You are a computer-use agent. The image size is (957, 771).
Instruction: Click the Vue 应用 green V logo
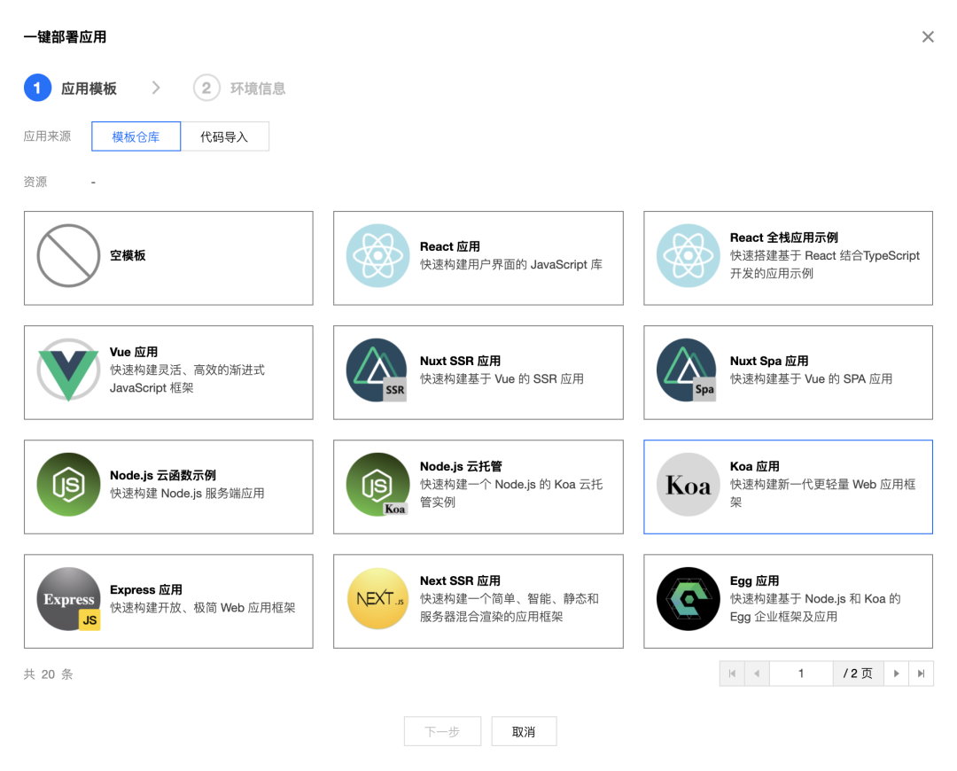point(68,370)
